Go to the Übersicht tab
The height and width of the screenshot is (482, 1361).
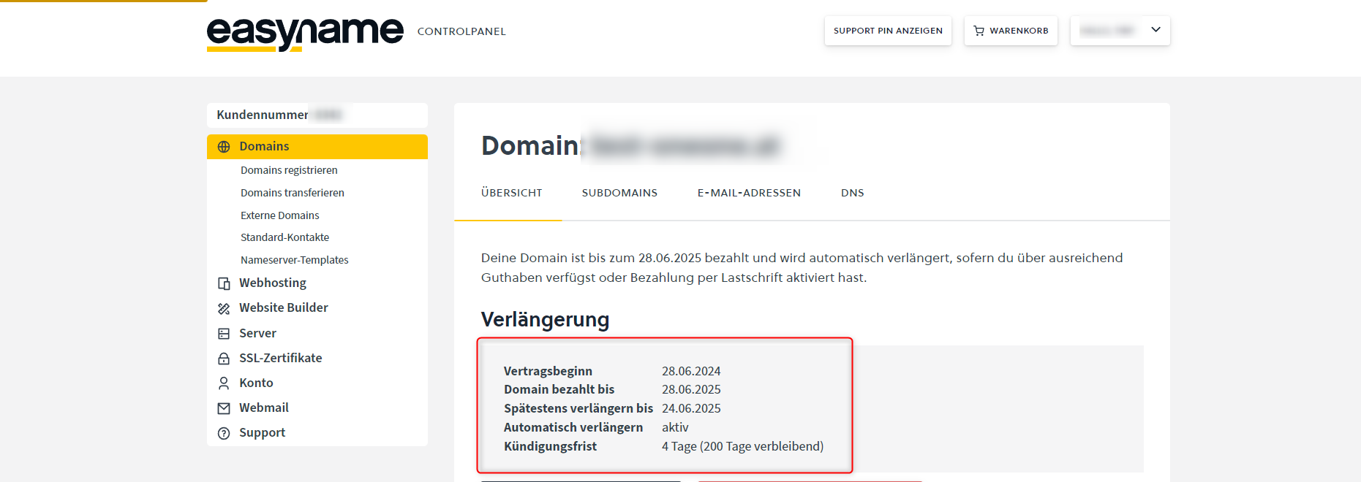click(511, 193)
